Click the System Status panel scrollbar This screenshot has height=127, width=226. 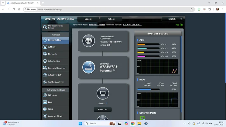click(181, 74)
